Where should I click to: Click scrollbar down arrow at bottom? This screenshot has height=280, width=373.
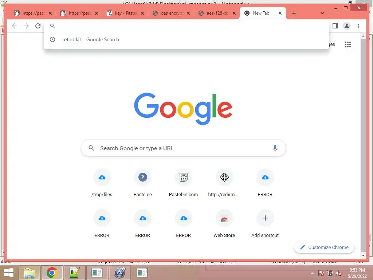(x=363, y=255)
